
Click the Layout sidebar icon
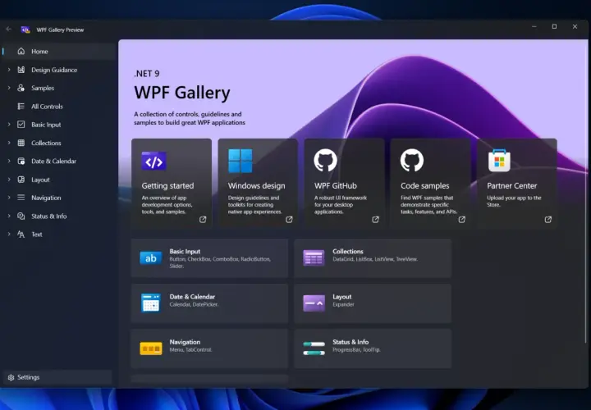(21, 180)
